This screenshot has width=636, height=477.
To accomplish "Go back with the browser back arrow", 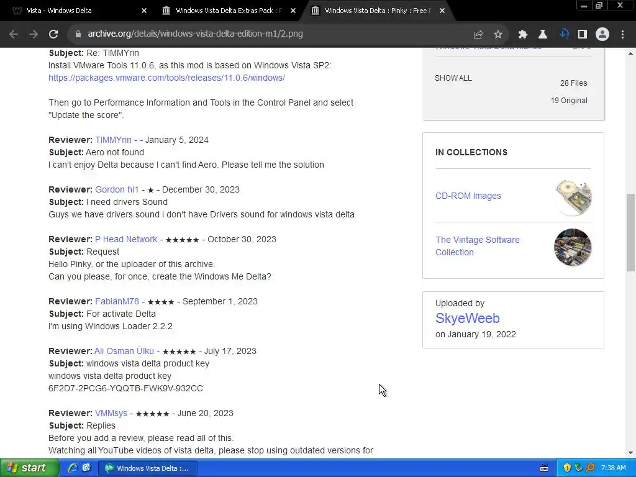I will (x=14, y=34).
